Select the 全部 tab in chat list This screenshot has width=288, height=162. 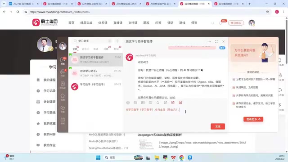(x=75, y=49)
